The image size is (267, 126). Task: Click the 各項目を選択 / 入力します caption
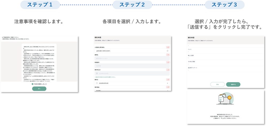(132, 22)
